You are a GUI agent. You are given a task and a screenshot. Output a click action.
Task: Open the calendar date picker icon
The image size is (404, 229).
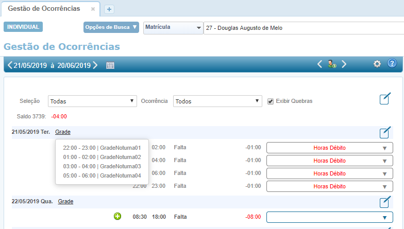[x=110, y=65]
